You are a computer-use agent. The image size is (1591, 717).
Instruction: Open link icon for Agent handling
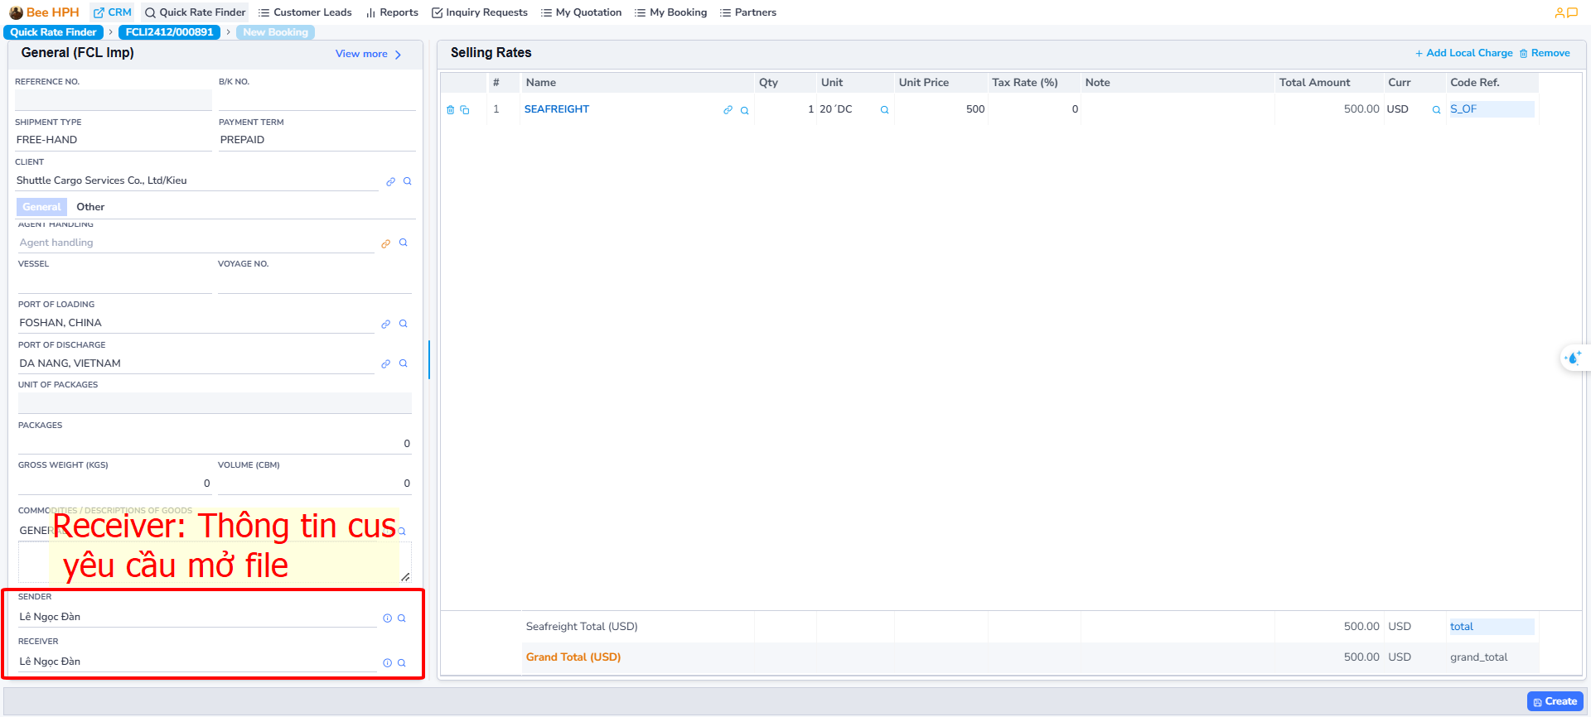click(385, 243)
